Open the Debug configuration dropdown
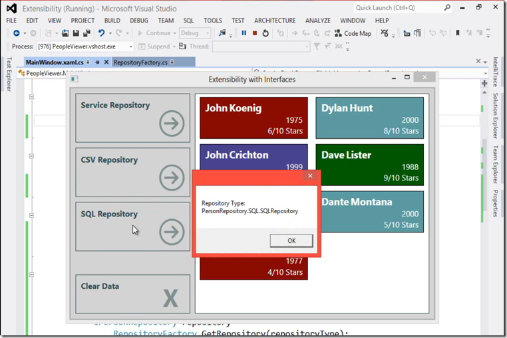The height and width of the screenshot is (338, 507). pyautogui.click(x=195, y=33)
